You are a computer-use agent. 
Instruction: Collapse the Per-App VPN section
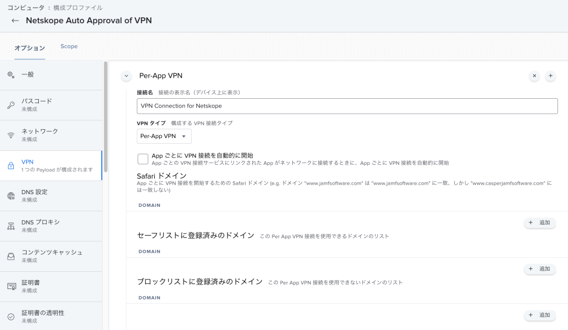coord(126,76)
